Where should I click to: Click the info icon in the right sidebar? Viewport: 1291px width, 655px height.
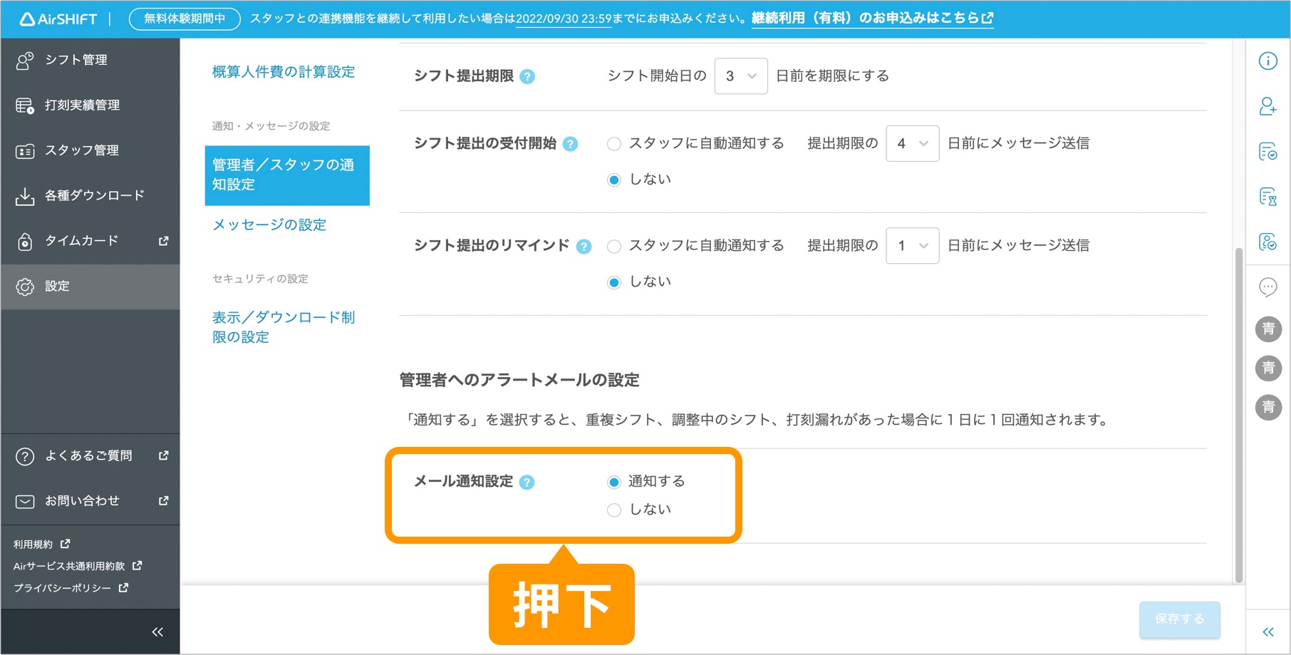tap(1268, 61)
